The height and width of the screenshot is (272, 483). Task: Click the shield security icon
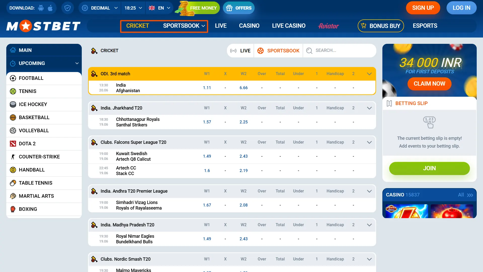[x=67, y=8]
